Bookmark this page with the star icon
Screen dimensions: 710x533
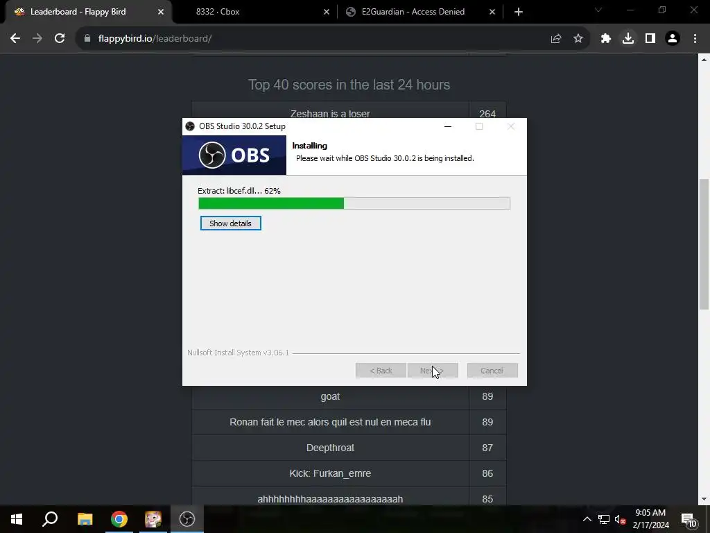point(578,39)
